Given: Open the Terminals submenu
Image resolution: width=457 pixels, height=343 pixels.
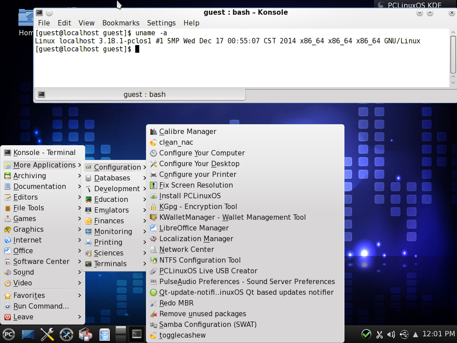Looking at the screenshot, I should point(115,264).
